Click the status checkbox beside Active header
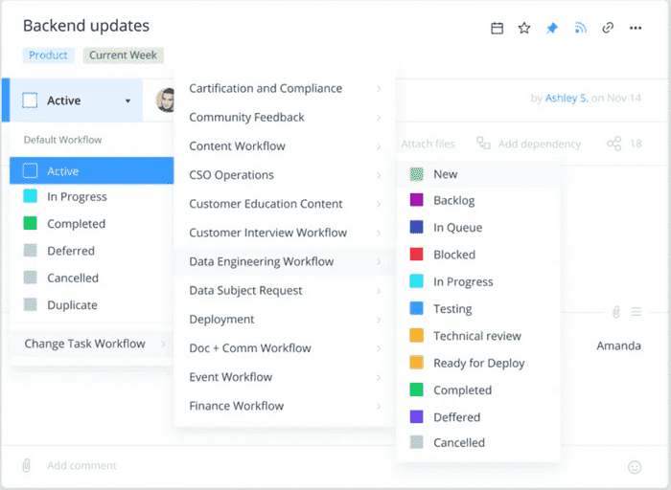This screenshot has width=671, height=490. click(30, 100)
